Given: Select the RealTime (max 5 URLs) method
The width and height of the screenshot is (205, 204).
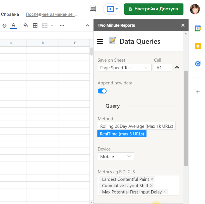Looking at the screenshot, I should [x=122, y=134].
